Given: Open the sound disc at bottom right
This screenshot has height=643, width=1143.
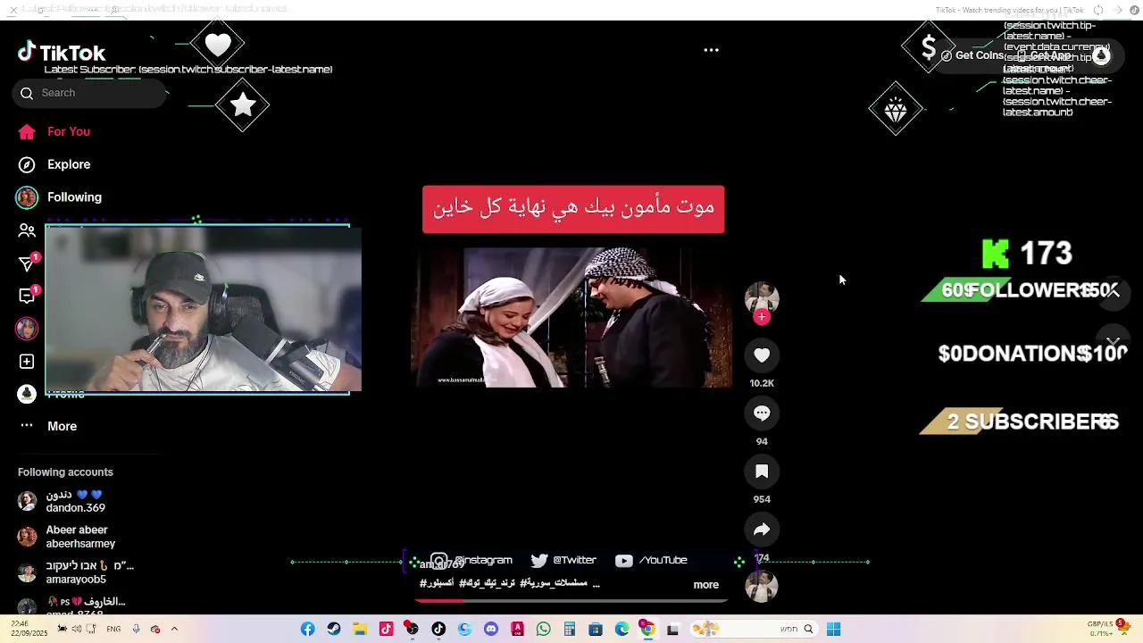Looking at the screenshot, I should 762,586.
